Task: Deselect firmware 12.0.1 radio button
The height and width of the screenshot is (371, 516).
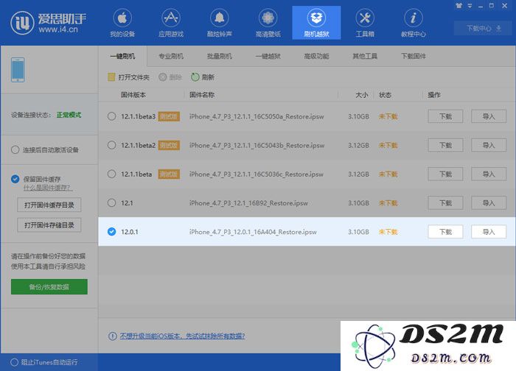Action: (111, 232)
